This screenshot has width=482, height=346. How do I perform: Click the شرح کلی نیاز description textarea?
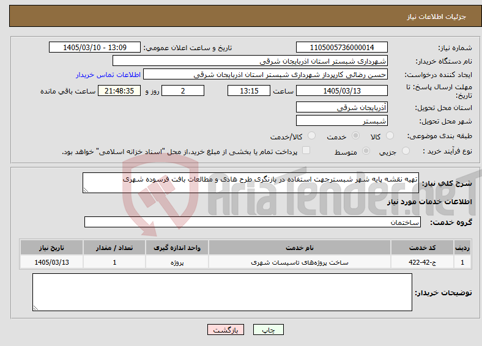point(251,183)
